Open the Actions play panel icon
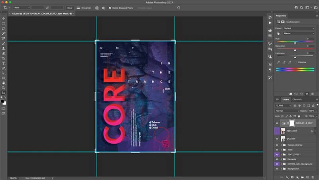The height and width of the screenshot is (180, 319). click(x=270, y=23)
